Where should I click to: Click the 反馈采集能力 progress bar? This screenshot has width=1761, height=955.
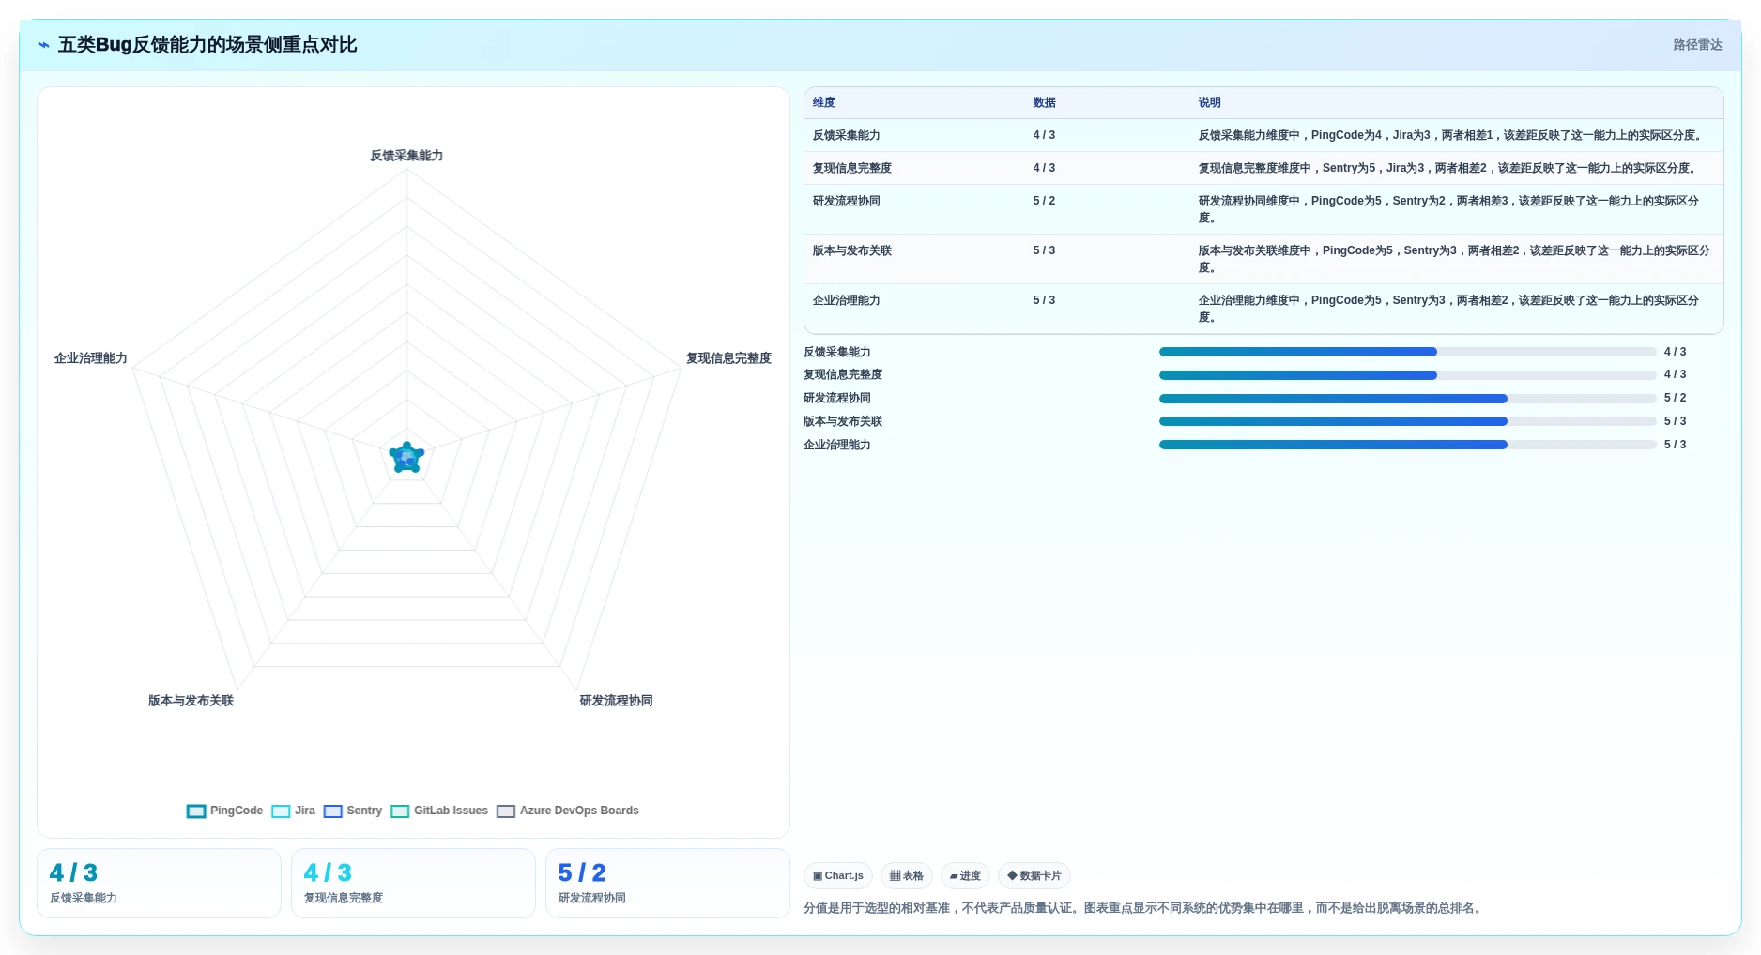pos(1407,352)
